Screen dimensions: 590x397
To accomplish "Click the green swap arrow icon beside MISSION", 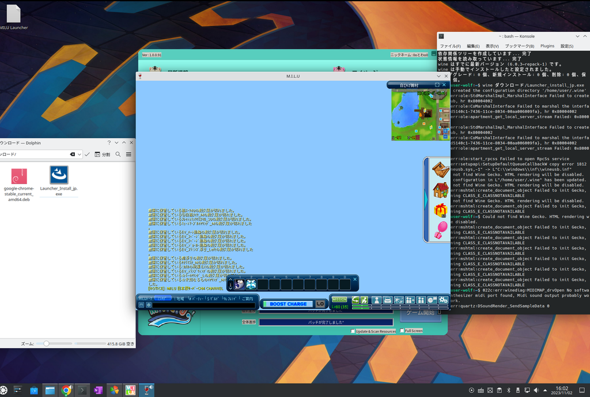I will (x=355, y=300).
